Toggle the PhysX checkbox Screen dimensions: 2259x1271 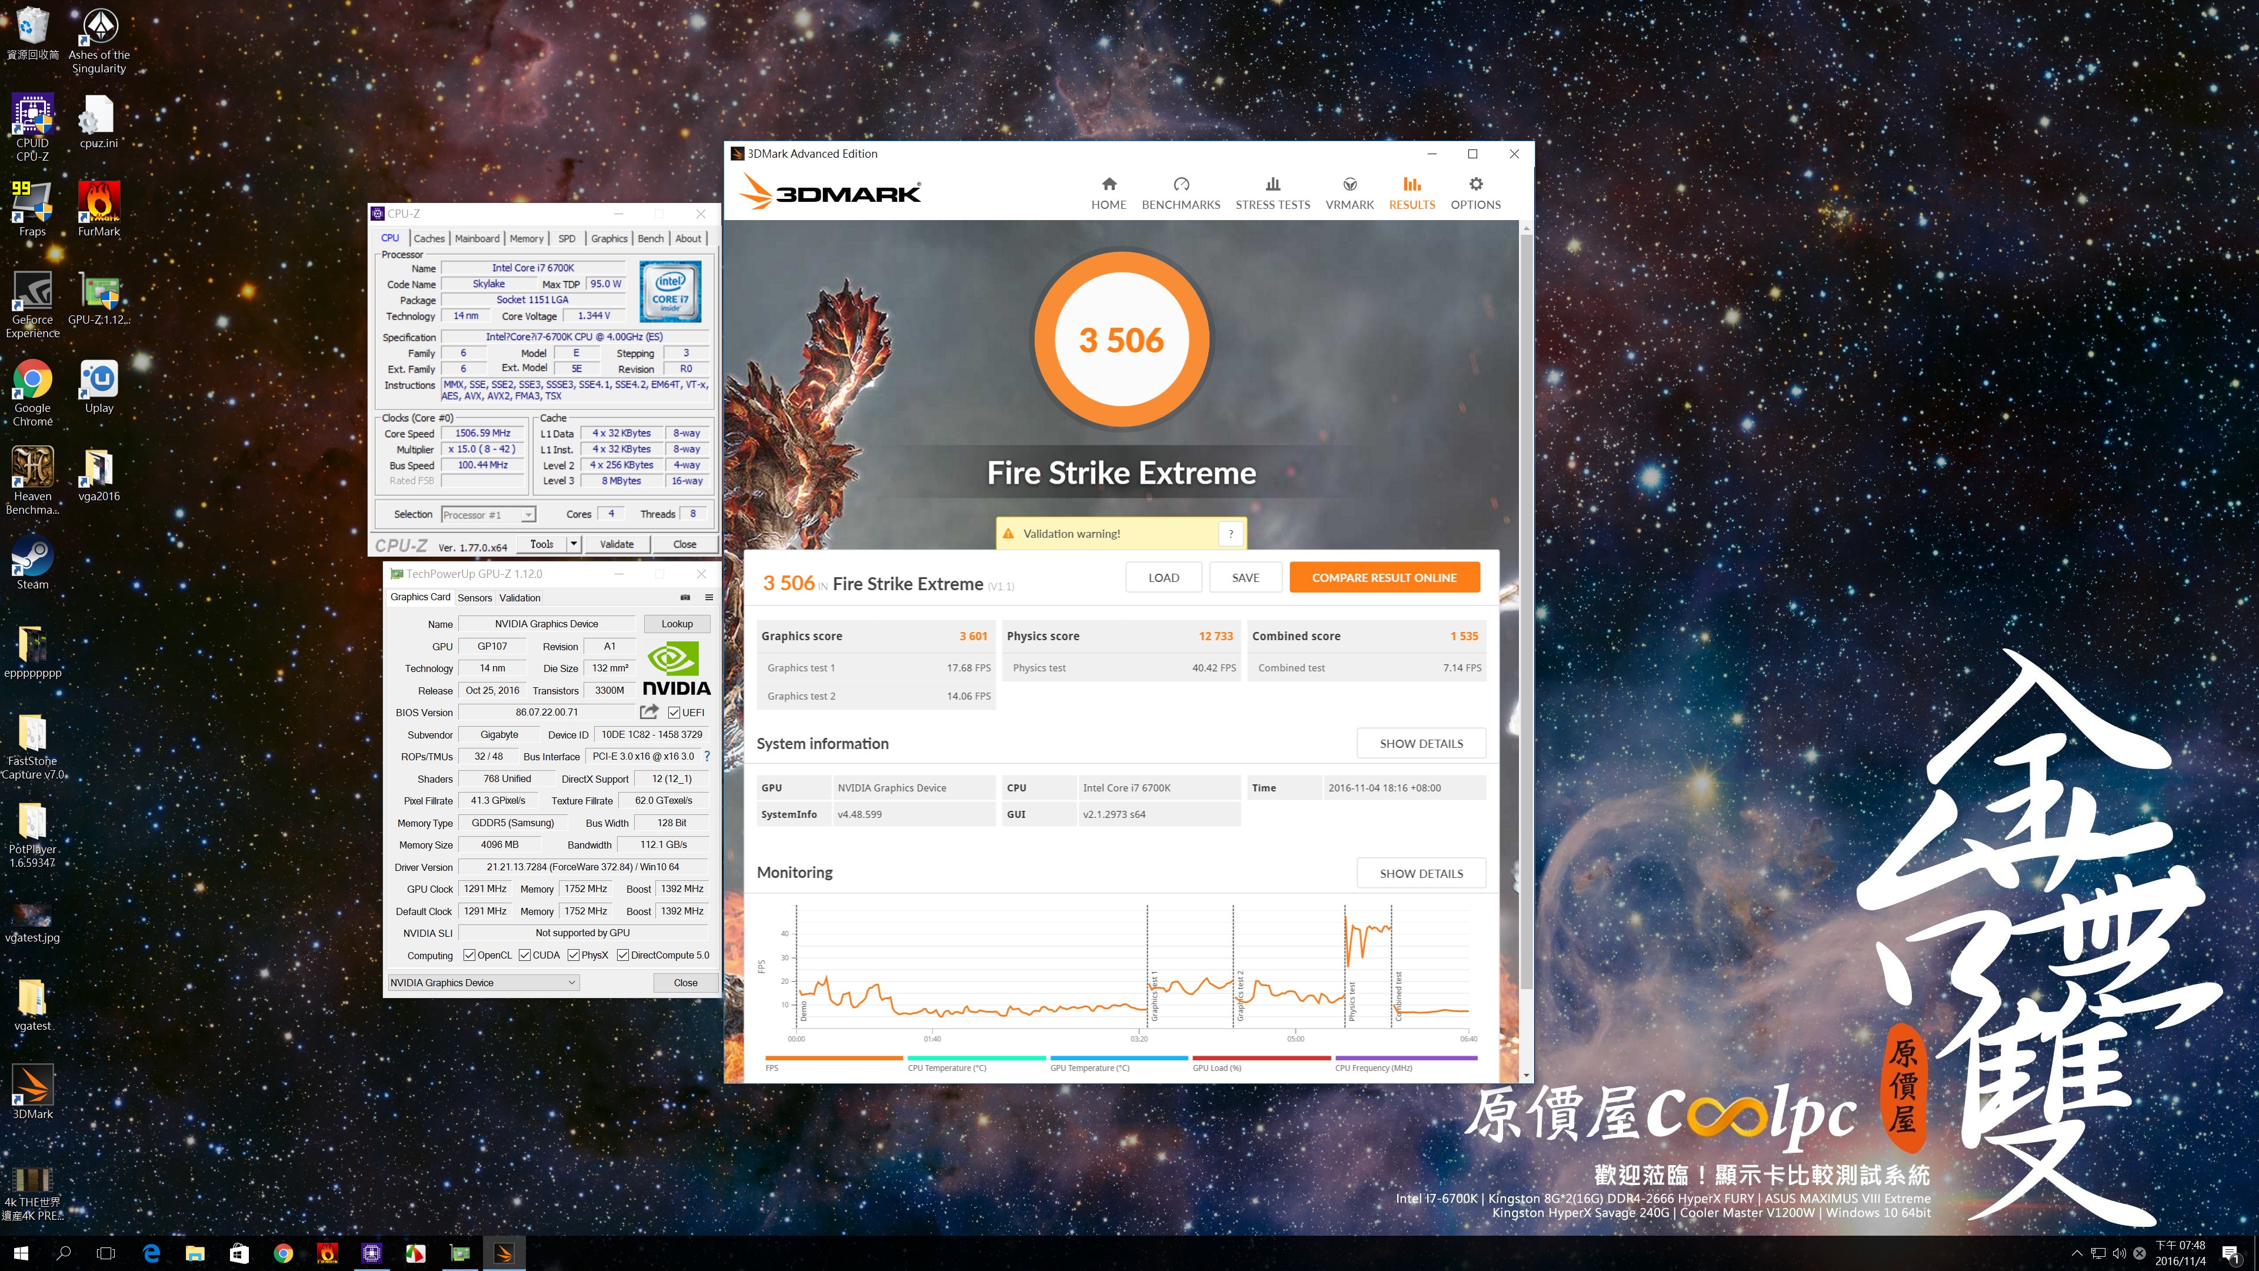pyautogui.click(x=574, y=955)
